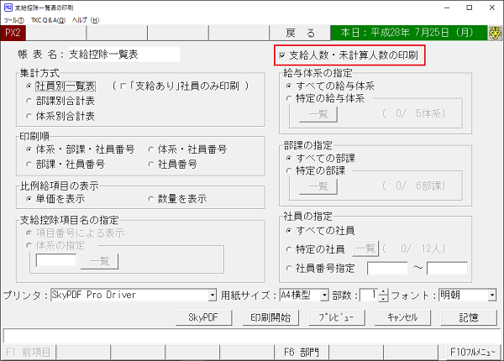Click the green date display 本日

[x=408, y=33]
